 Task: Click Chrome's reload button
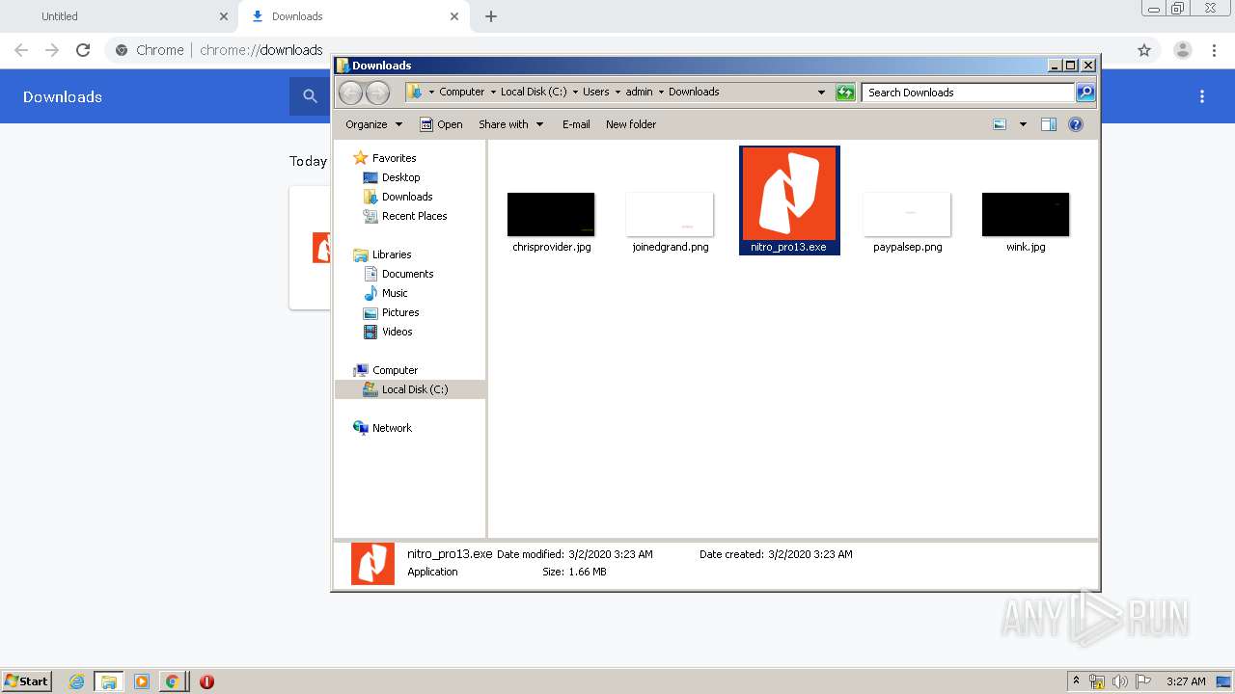(83, 50)
